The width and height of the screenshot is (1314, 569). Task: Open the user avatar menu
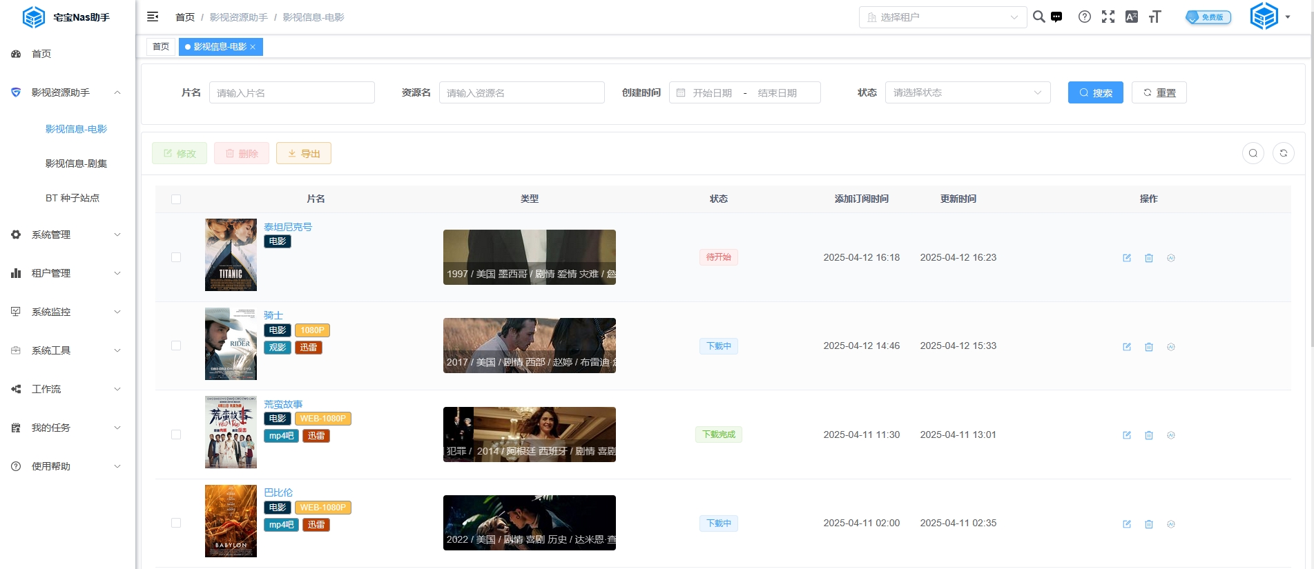pyautogui.click(x=1270, y=17)
